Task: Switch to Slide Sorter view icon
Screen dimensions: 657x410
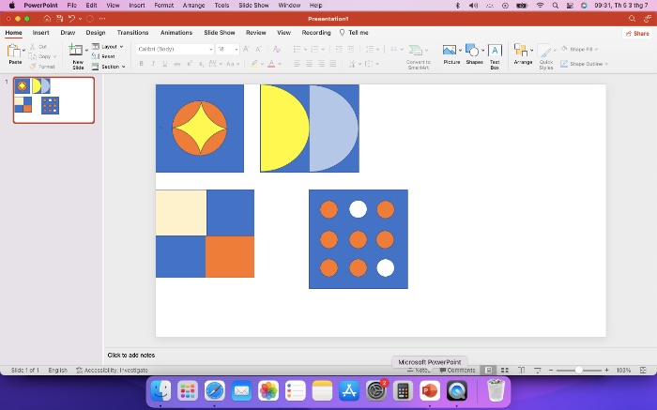Action: point(505,371)
